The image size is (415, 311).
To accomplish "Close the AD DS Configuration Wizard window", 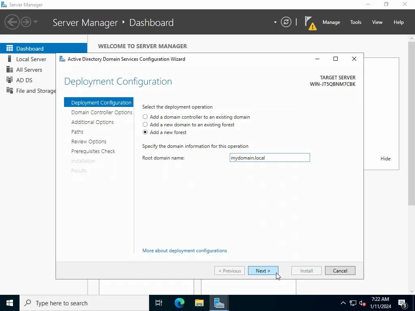I will click(354, 59).
